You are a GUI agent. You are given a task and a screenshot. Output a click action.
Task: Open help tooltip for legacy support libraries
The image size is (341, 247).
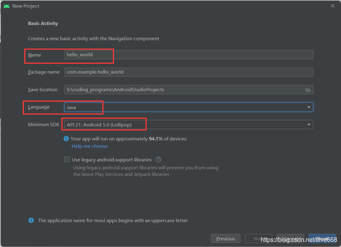point(158,160)
